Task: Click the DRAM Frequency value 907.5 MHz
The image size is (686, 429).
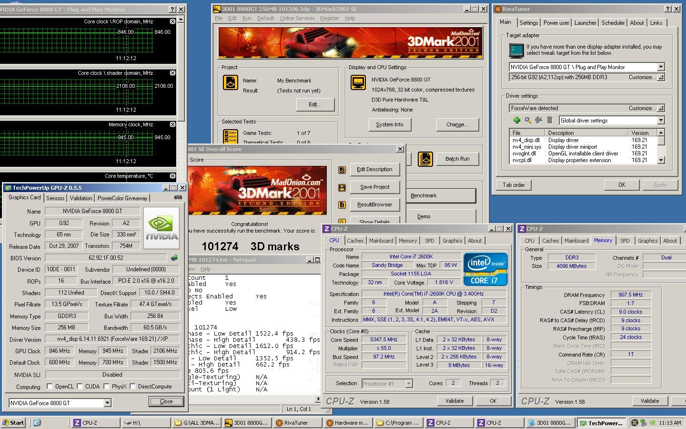Action: pos(631,295)
